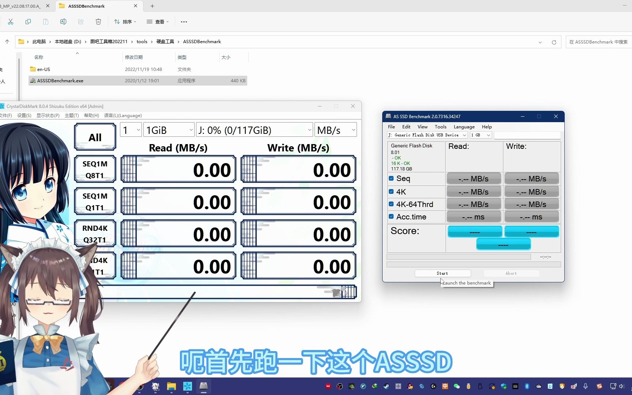
Task: Run the SEQ1M Q1T1 test
Action: (95, 202)
